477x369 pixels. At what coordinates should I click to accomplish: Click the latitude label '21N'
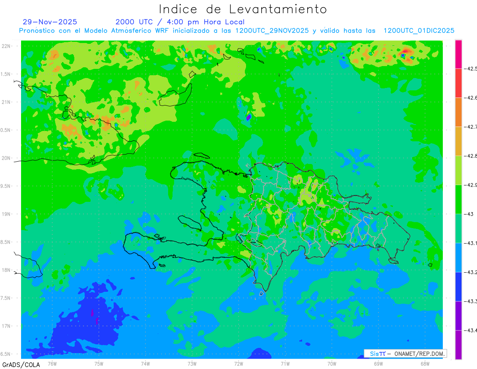[x=7, y=102]
